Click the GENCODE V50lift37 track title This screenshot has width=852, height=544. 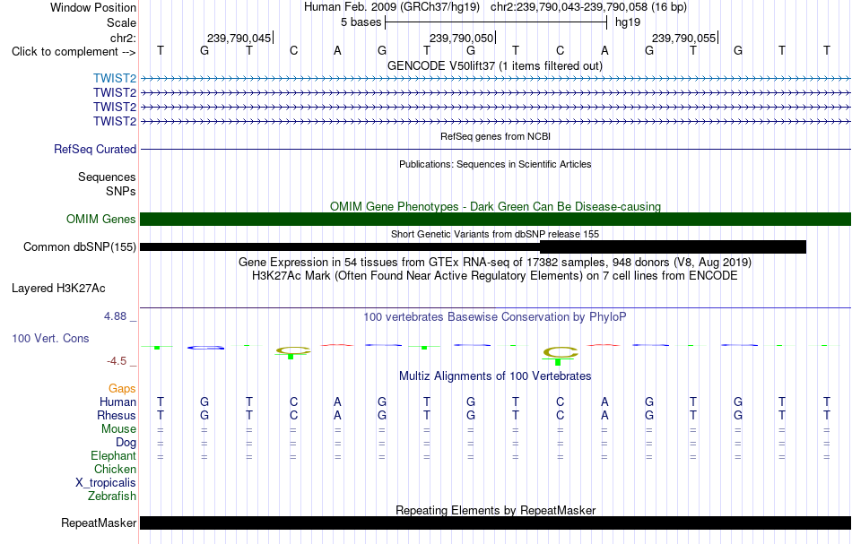coord(495,66)
